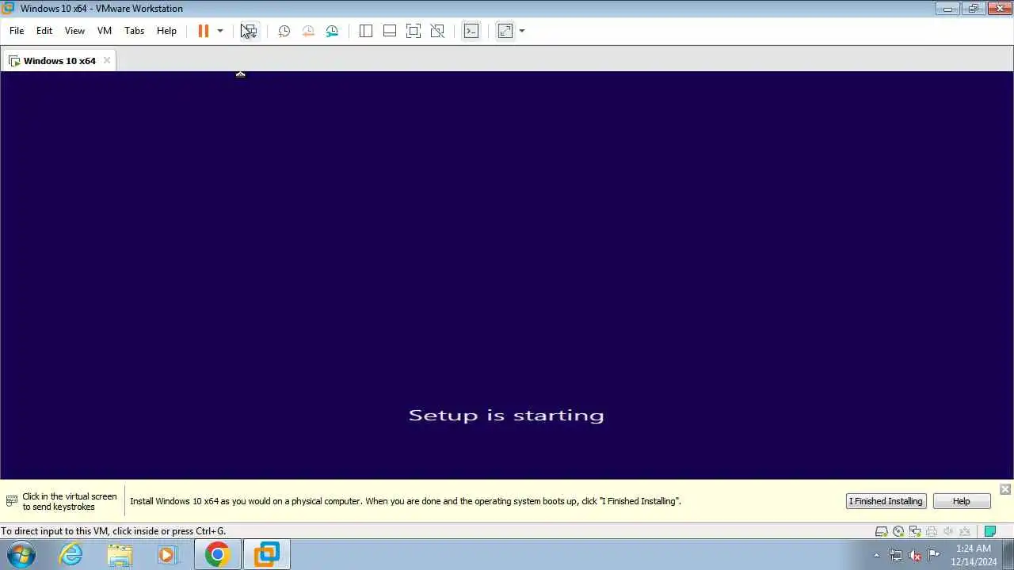The height and width of the screenshot is (570, 1014).
Task: Click inside the virtual machine screen
Action: 507,275
